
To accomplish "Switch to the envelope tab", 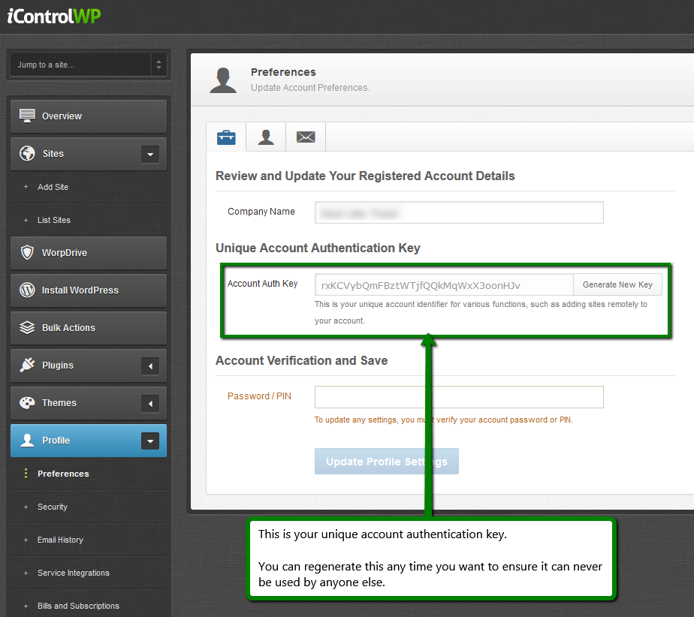I will pos(305,137).
